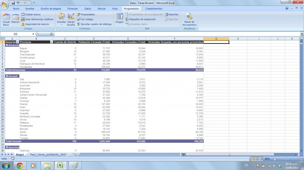Collapse the Amazonas group
Viewport: 304px width, 170px height.
pyautogui.click(x=7, y=45)
